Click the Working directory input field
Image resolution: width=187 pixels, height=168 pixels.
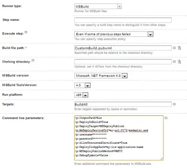click(x=123, y=62)
